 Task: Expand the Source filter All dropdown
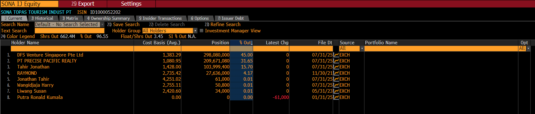[x=362, y=49]
